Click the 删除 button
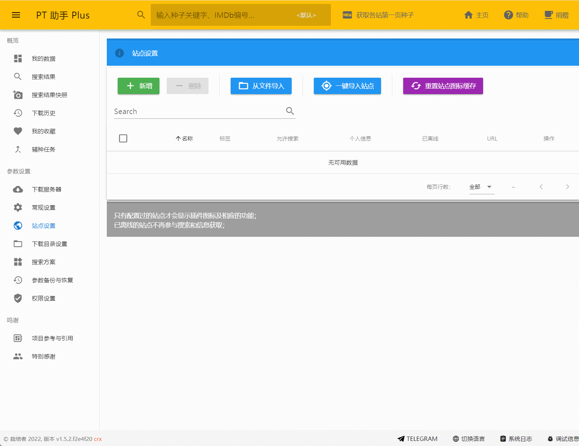579x446 pixels. [187, 86]
